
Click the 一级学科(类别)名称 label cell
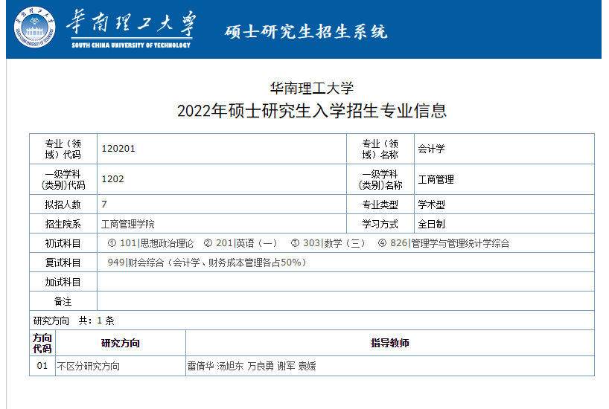tap(380, 179)
